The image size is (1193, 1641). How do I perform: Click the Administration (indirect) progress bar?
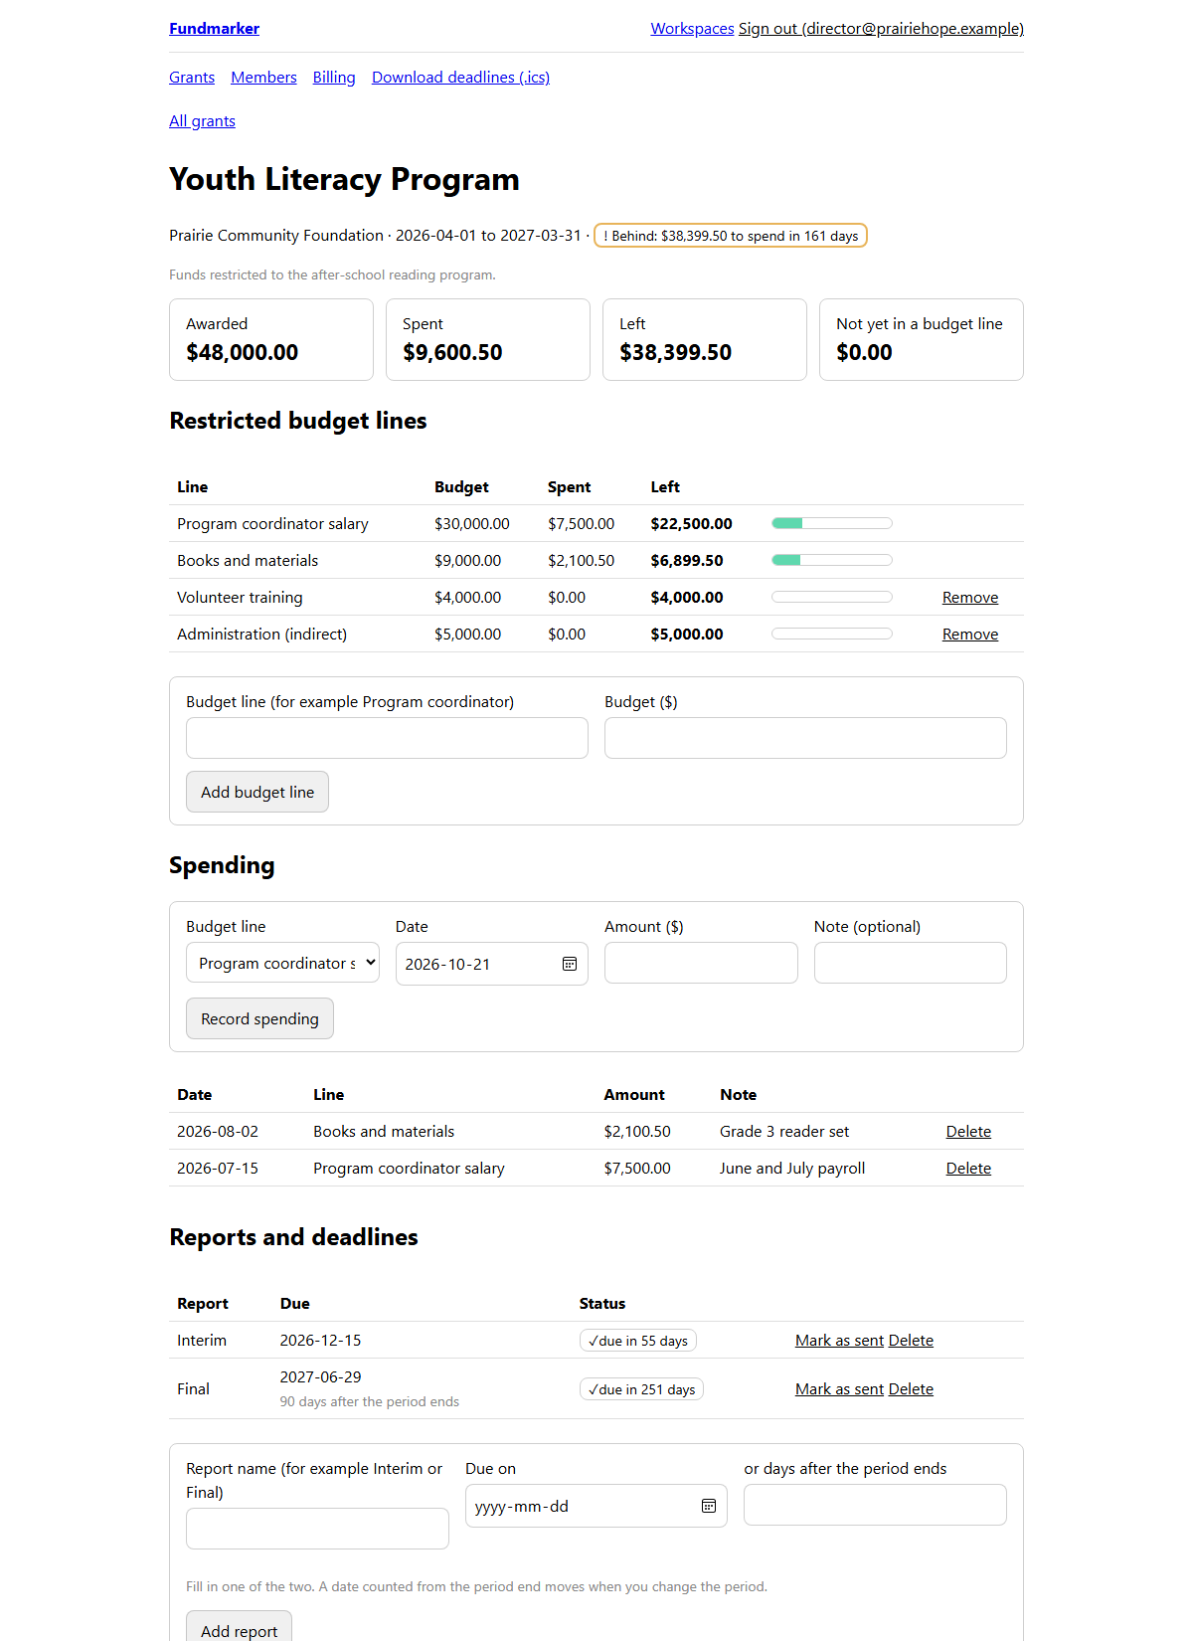point(832,634)
